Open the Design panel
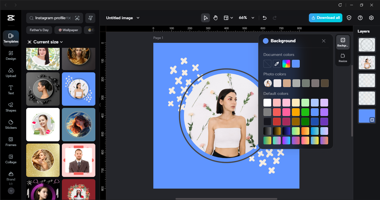Viewport: 380px width, 200px height. click(11, 55)
